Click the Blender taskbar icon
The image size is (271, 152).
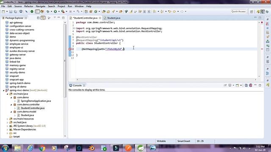point(91,148)
